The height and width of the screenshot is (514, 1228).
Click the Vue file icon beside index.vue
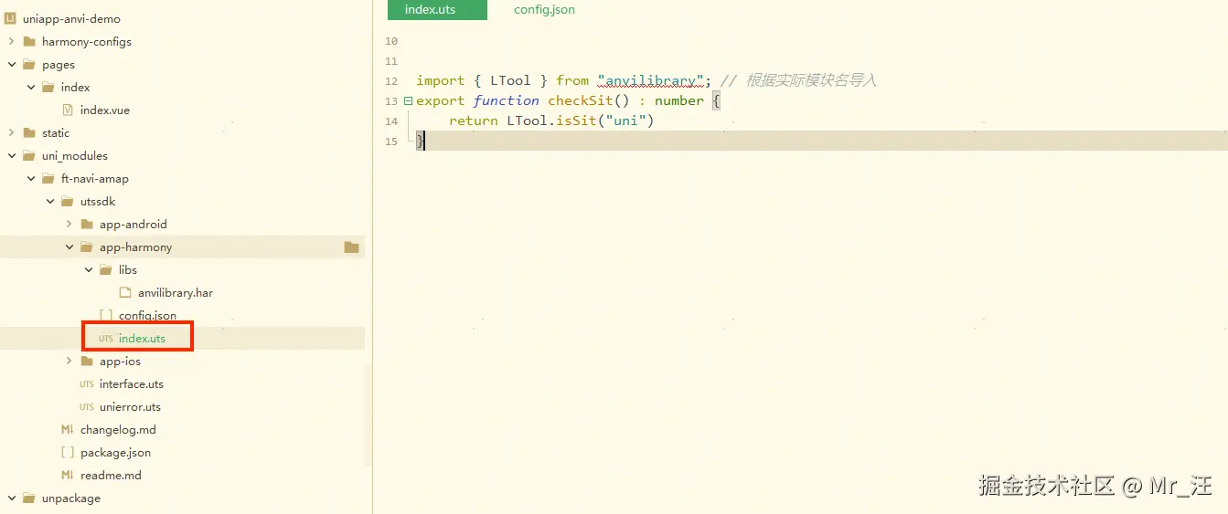[68, 110]
